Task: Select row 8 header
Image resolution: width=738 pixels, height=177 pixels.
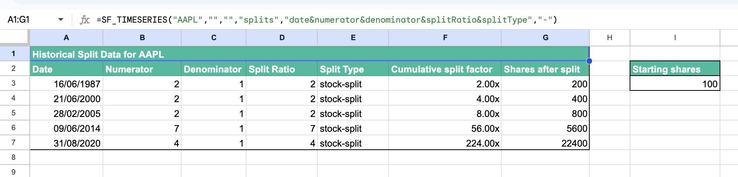Action: (x=14, y=157)
